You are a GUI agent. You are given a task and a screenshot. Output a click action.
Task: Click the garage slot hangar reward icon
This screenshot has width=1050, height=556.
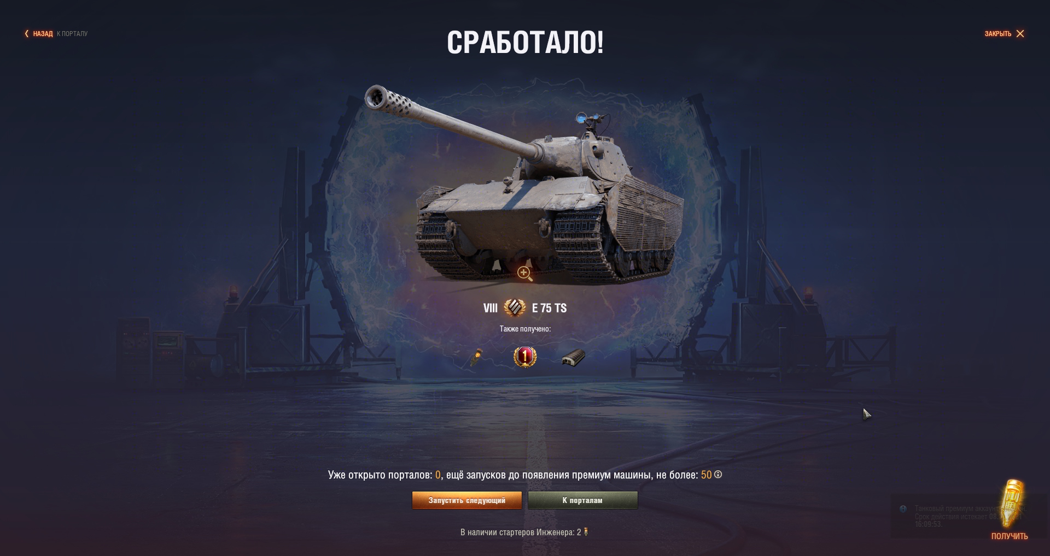pyautogui.click(x=574, y=358)
